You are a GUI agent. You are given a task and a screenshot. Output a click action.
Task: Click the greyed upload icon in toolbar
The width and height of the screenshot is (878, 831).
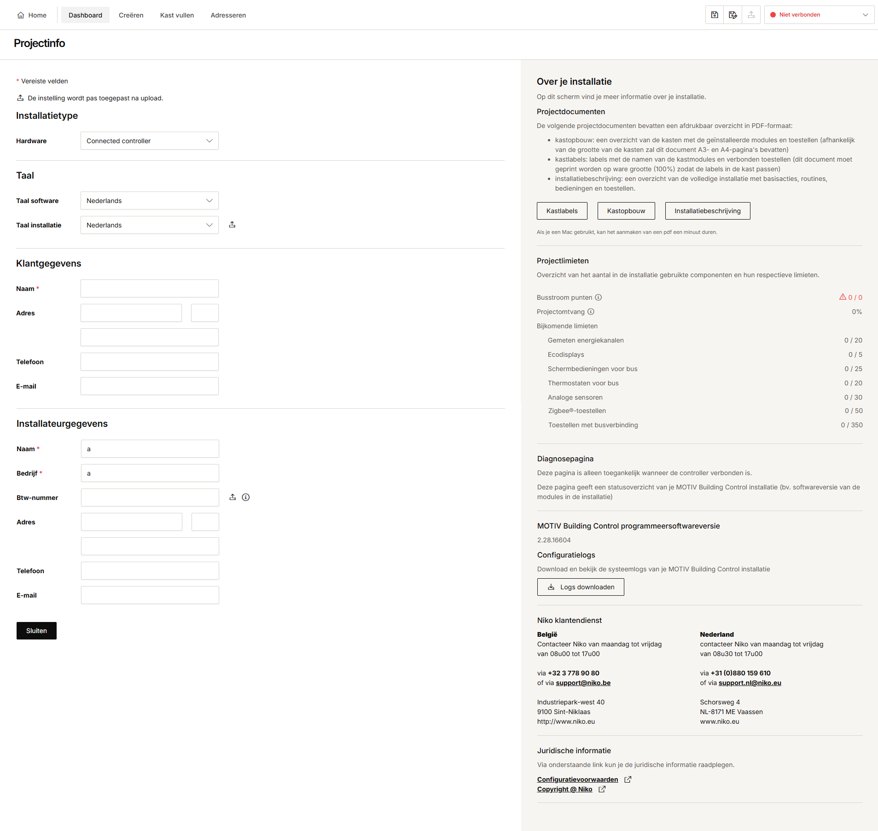pyautogui.click(x=751, y=15)
